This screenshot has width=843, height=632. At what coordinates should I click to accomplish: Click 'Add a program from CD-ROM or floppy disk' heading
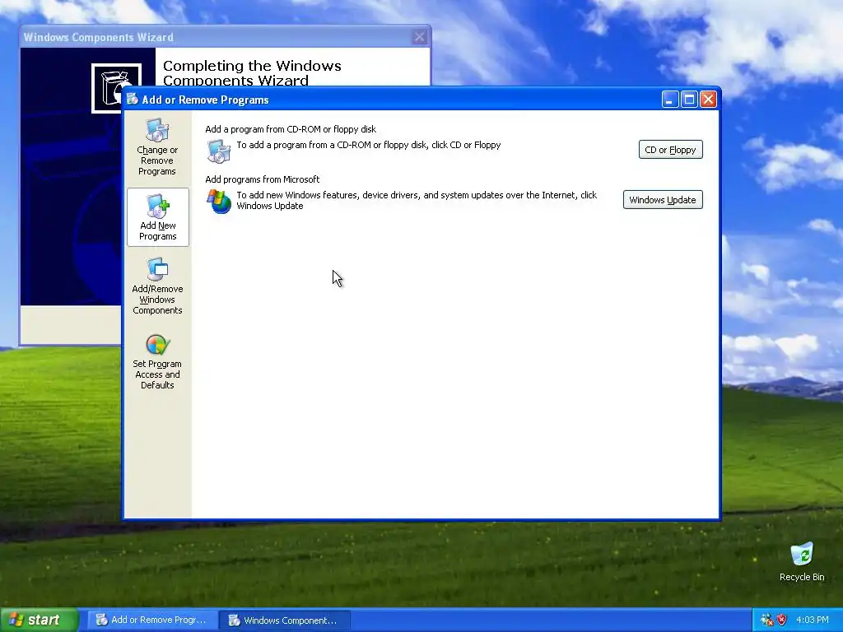(291, 129)
